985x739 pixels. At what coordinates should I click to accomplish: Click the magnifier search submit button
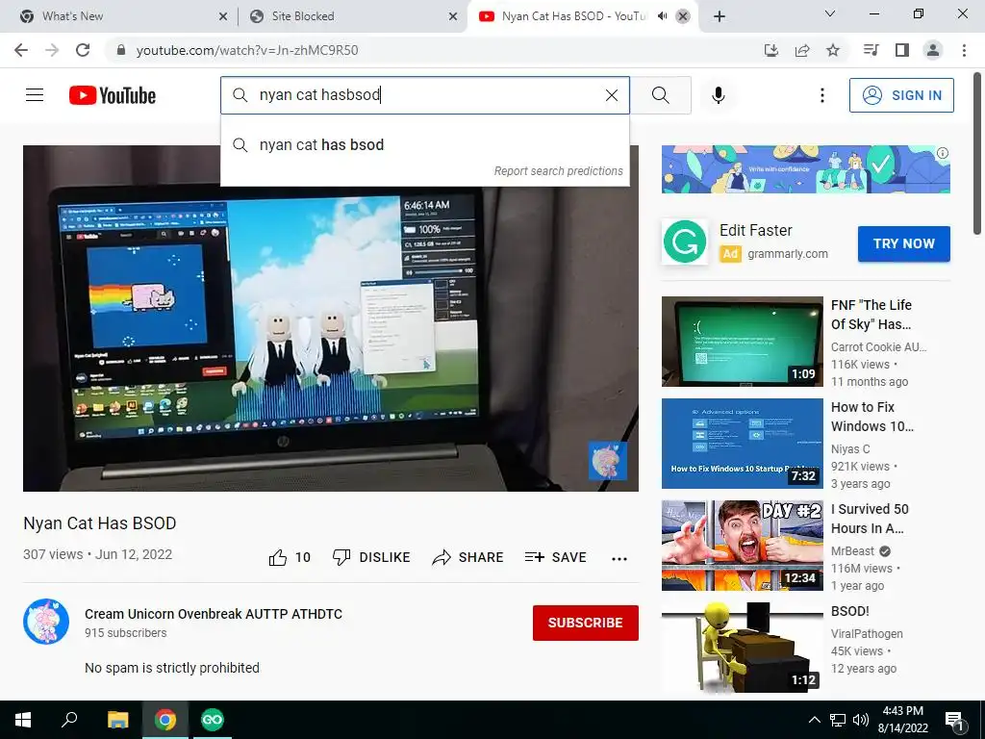[x=660, y=95]
